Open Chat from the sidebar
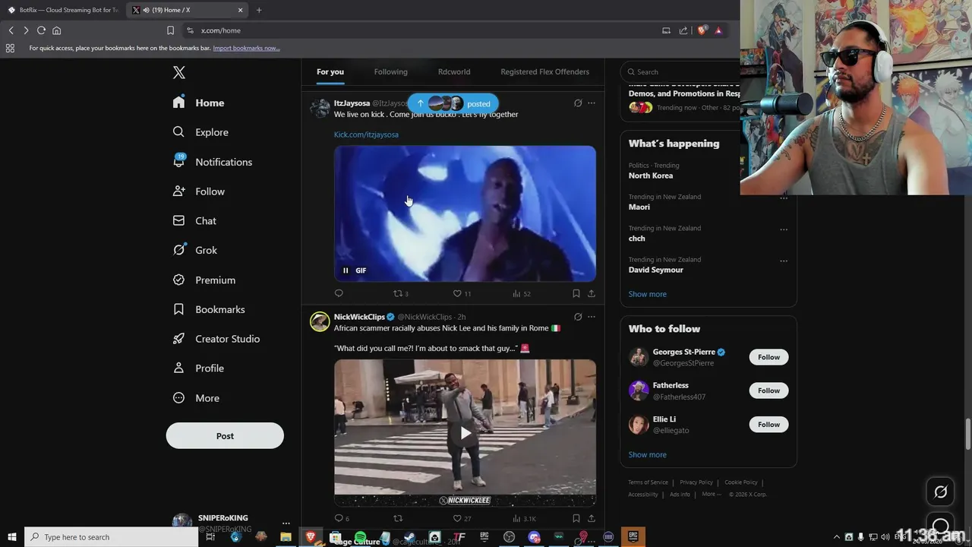 (x=194, y=221)
